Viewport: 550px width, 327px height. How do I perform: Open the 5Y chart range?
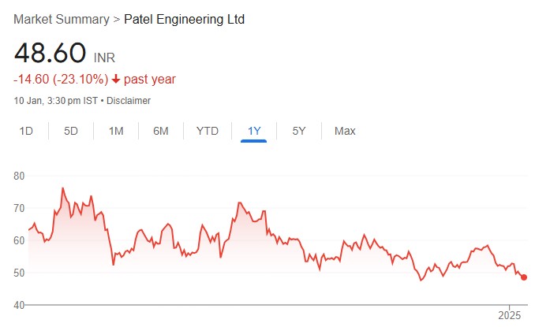[299, 131]
